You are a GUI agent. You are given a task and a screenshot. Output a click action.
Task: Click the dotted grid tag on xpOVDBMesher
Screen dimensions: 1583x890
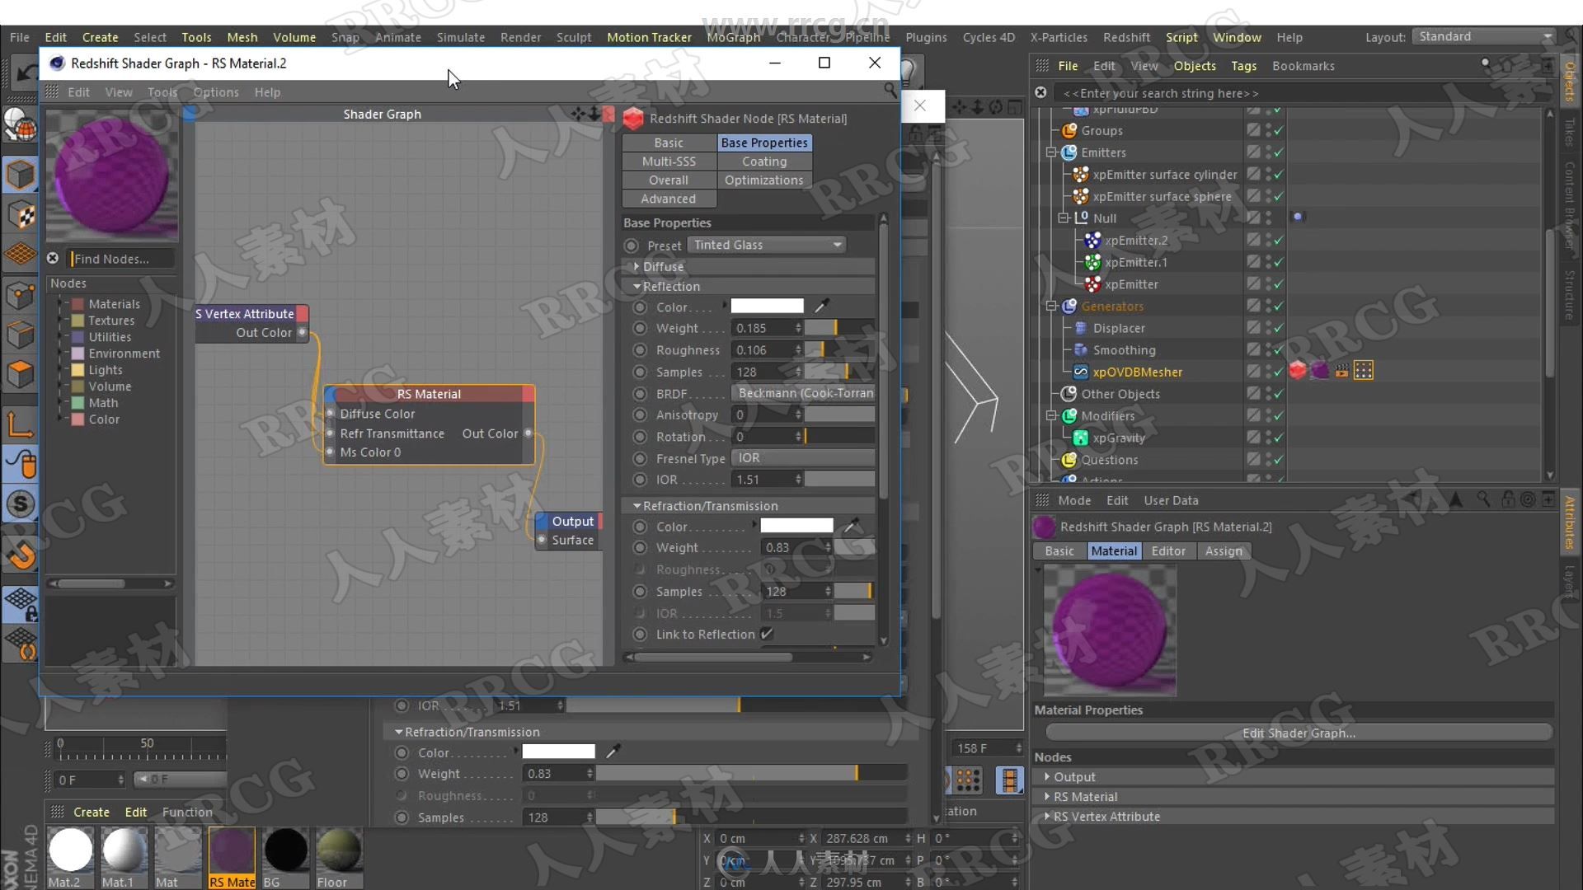1364,371
